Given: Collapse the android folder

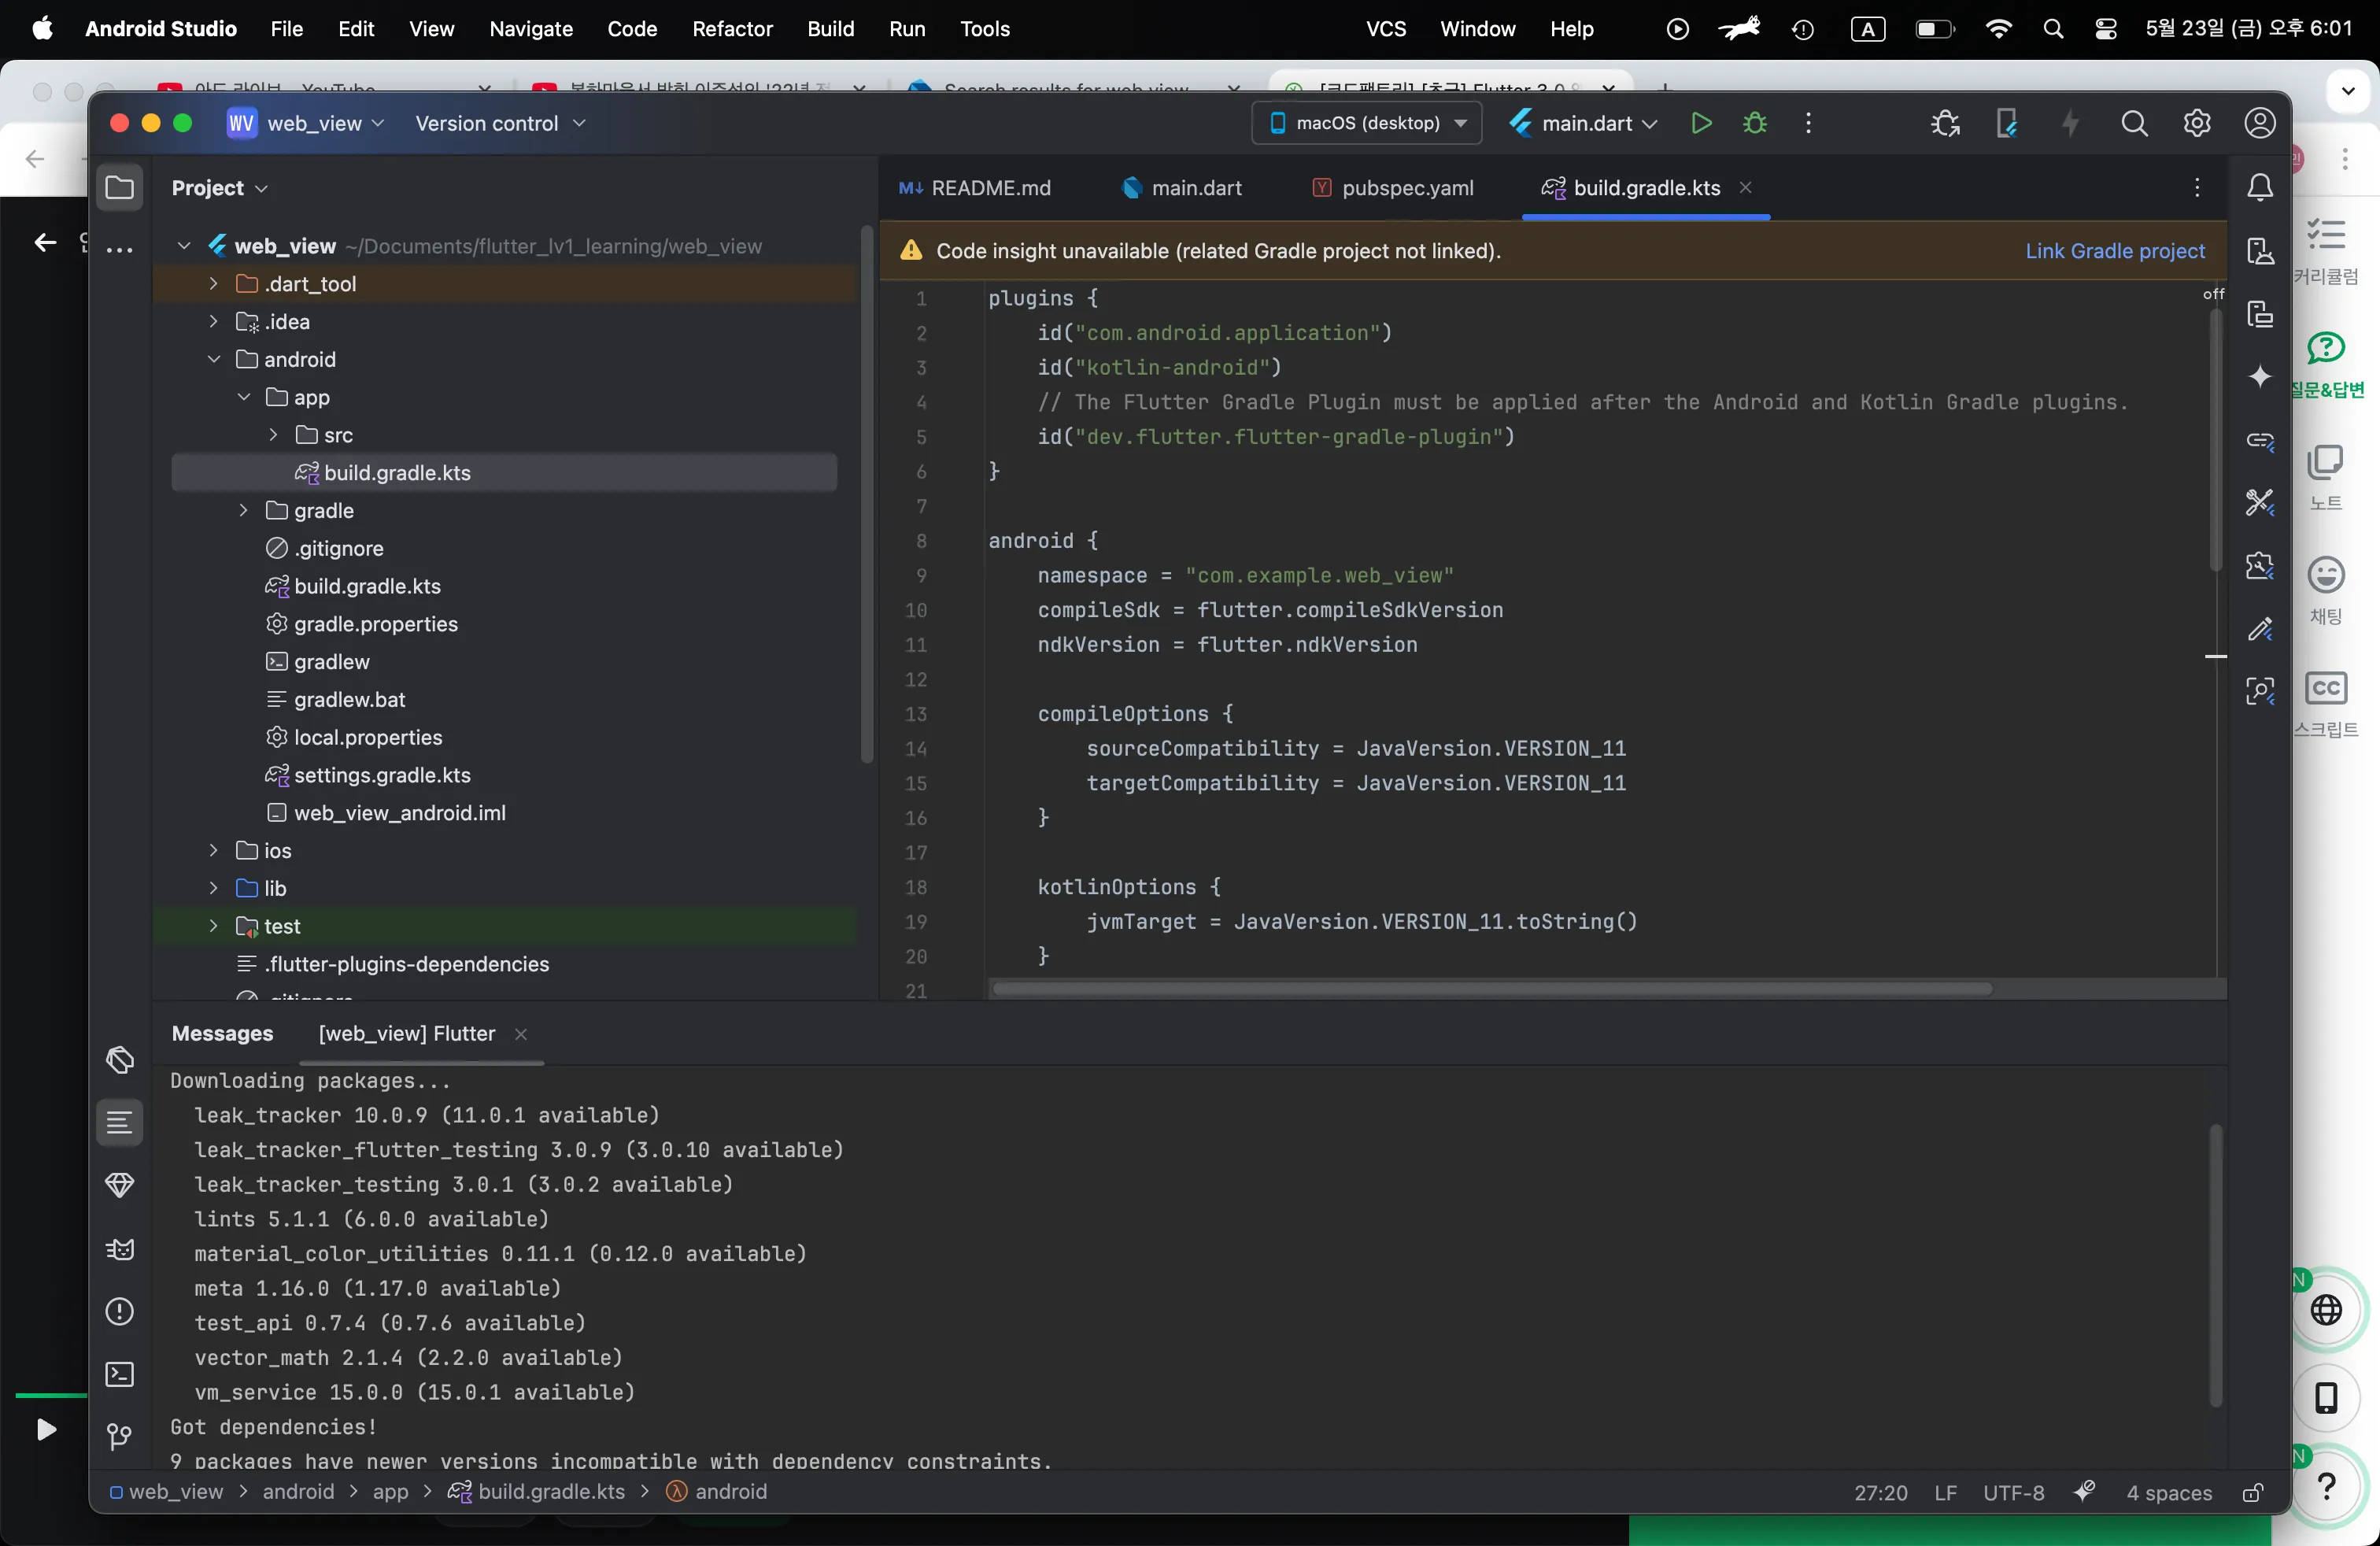Looking at the screenshot, I should click(x=213, y=360).
